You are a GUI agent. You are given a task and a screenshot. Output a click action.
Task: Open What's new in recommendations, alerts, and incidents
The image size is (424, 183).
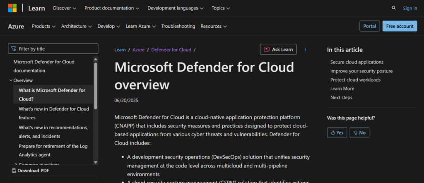53,132
